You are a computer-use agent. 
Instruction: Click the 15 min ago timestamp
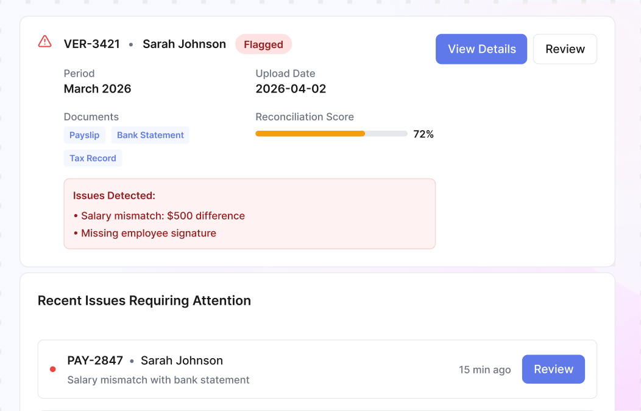click(x=484, y=370)
